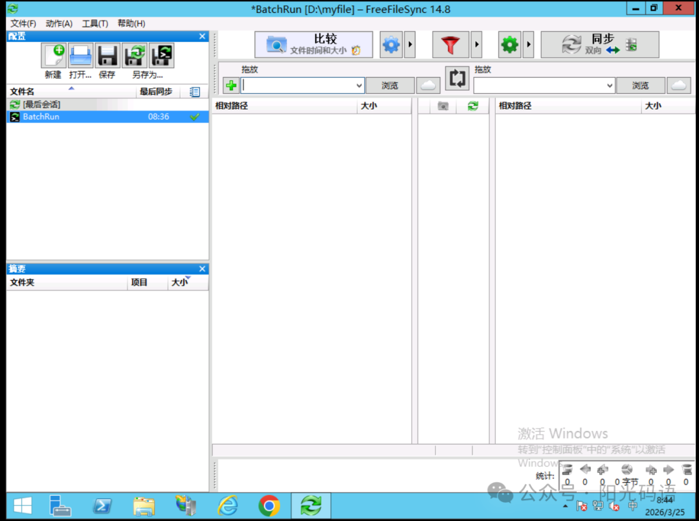
Task: Add folder pair with green plus icon
Action: pyautogui.click(x=231, y=86)
